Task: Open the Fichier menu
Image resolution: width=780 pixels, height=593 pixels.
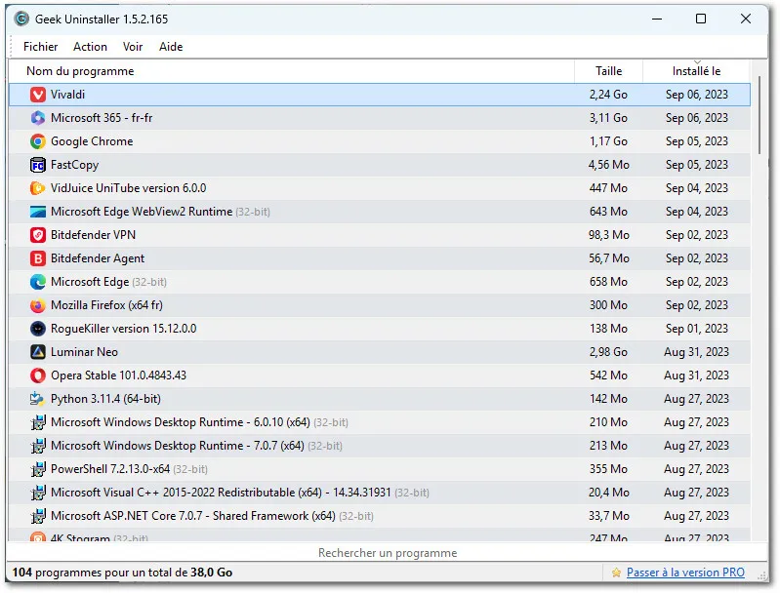Action: coord(40,47)
